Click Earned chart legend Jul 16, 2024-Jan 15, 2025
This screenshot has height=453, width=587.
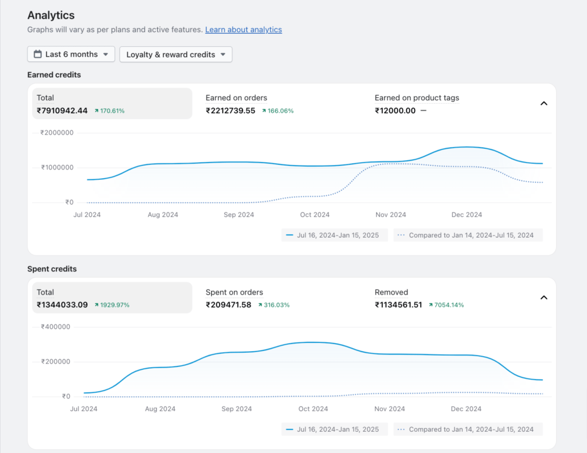coord(334,235)
